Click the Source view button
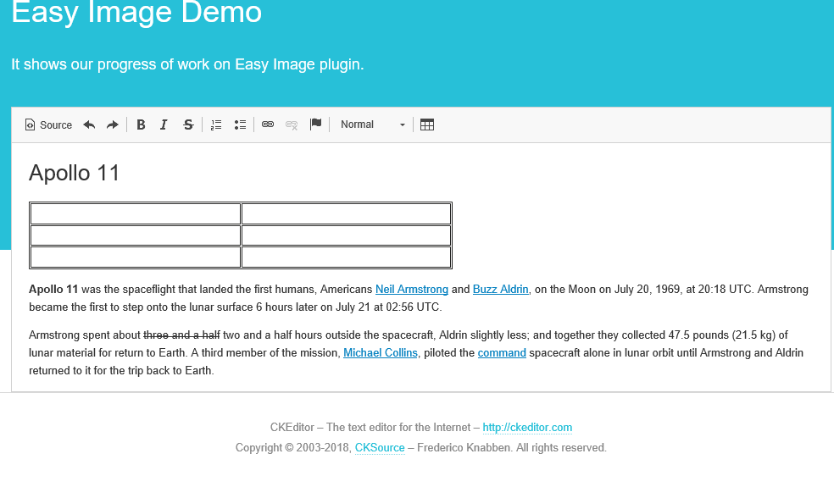The width and height of the screenshot is (834, 498). point(48,125)
